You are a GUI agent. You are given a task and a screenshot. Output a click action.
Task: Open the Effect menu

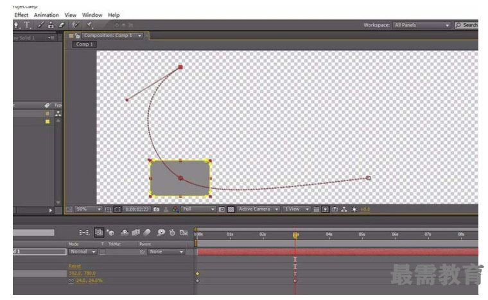tap(21, 15)
